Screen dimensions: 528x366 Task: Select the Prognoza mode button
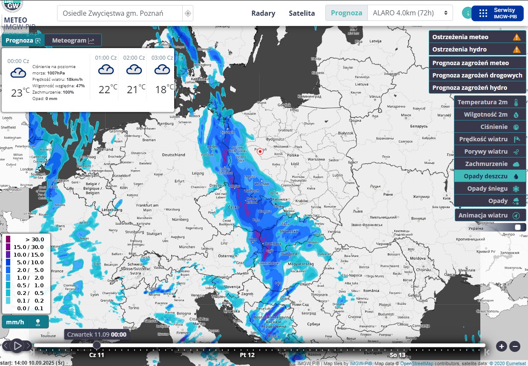click(347, 13)
